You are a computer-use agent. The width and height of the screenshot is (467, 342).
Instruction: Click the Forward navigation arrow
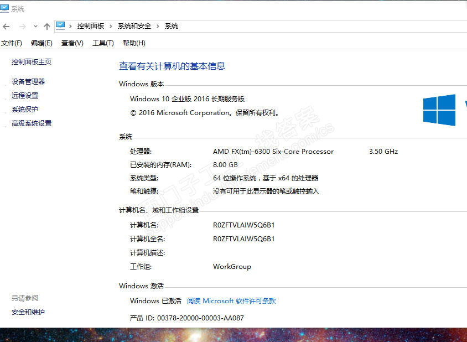point(23,27)
